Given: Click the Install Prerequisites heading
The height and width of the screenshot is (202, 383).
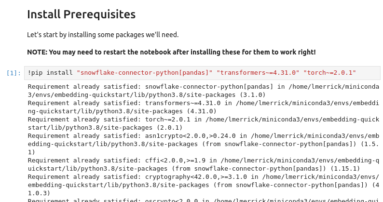Looking at the screenshot, I should point(81,14).
